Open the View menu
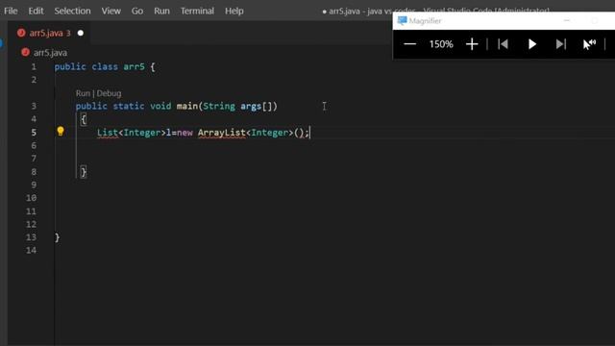This screenshot has height=346, width=615. pyautogui.click(x=111, y=11)
